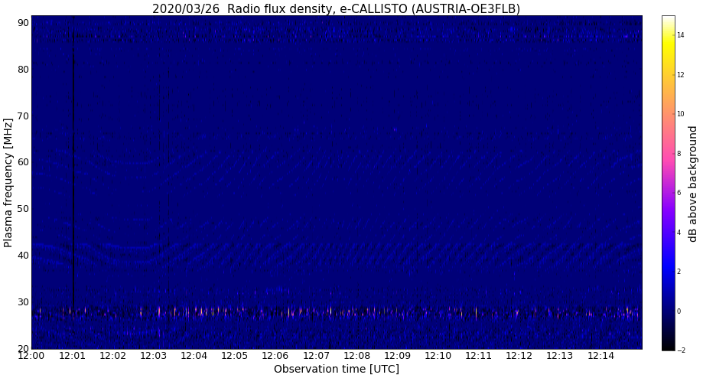Click the 12:13 time tick label

coord(560,356)
